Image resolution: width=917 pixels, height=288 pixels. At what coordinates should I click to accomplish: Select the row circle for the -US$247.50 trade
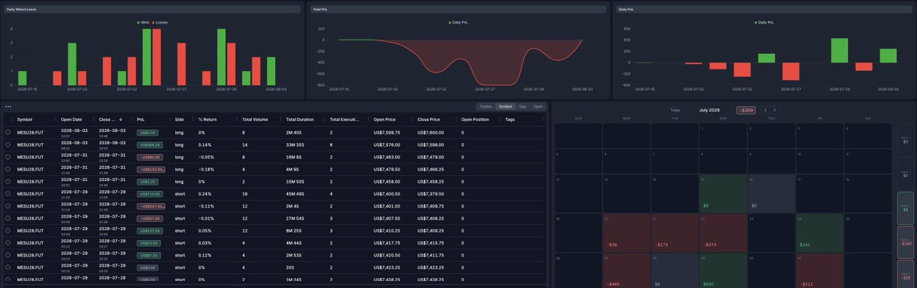coord(8,205)
